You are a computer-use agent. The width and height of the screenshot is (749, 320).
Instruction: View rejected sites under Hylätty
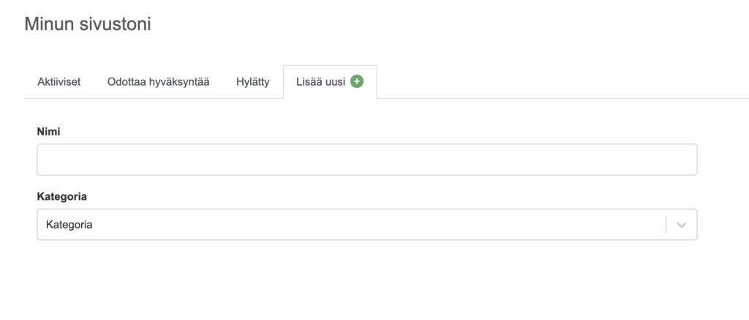(x=253, y=81)
